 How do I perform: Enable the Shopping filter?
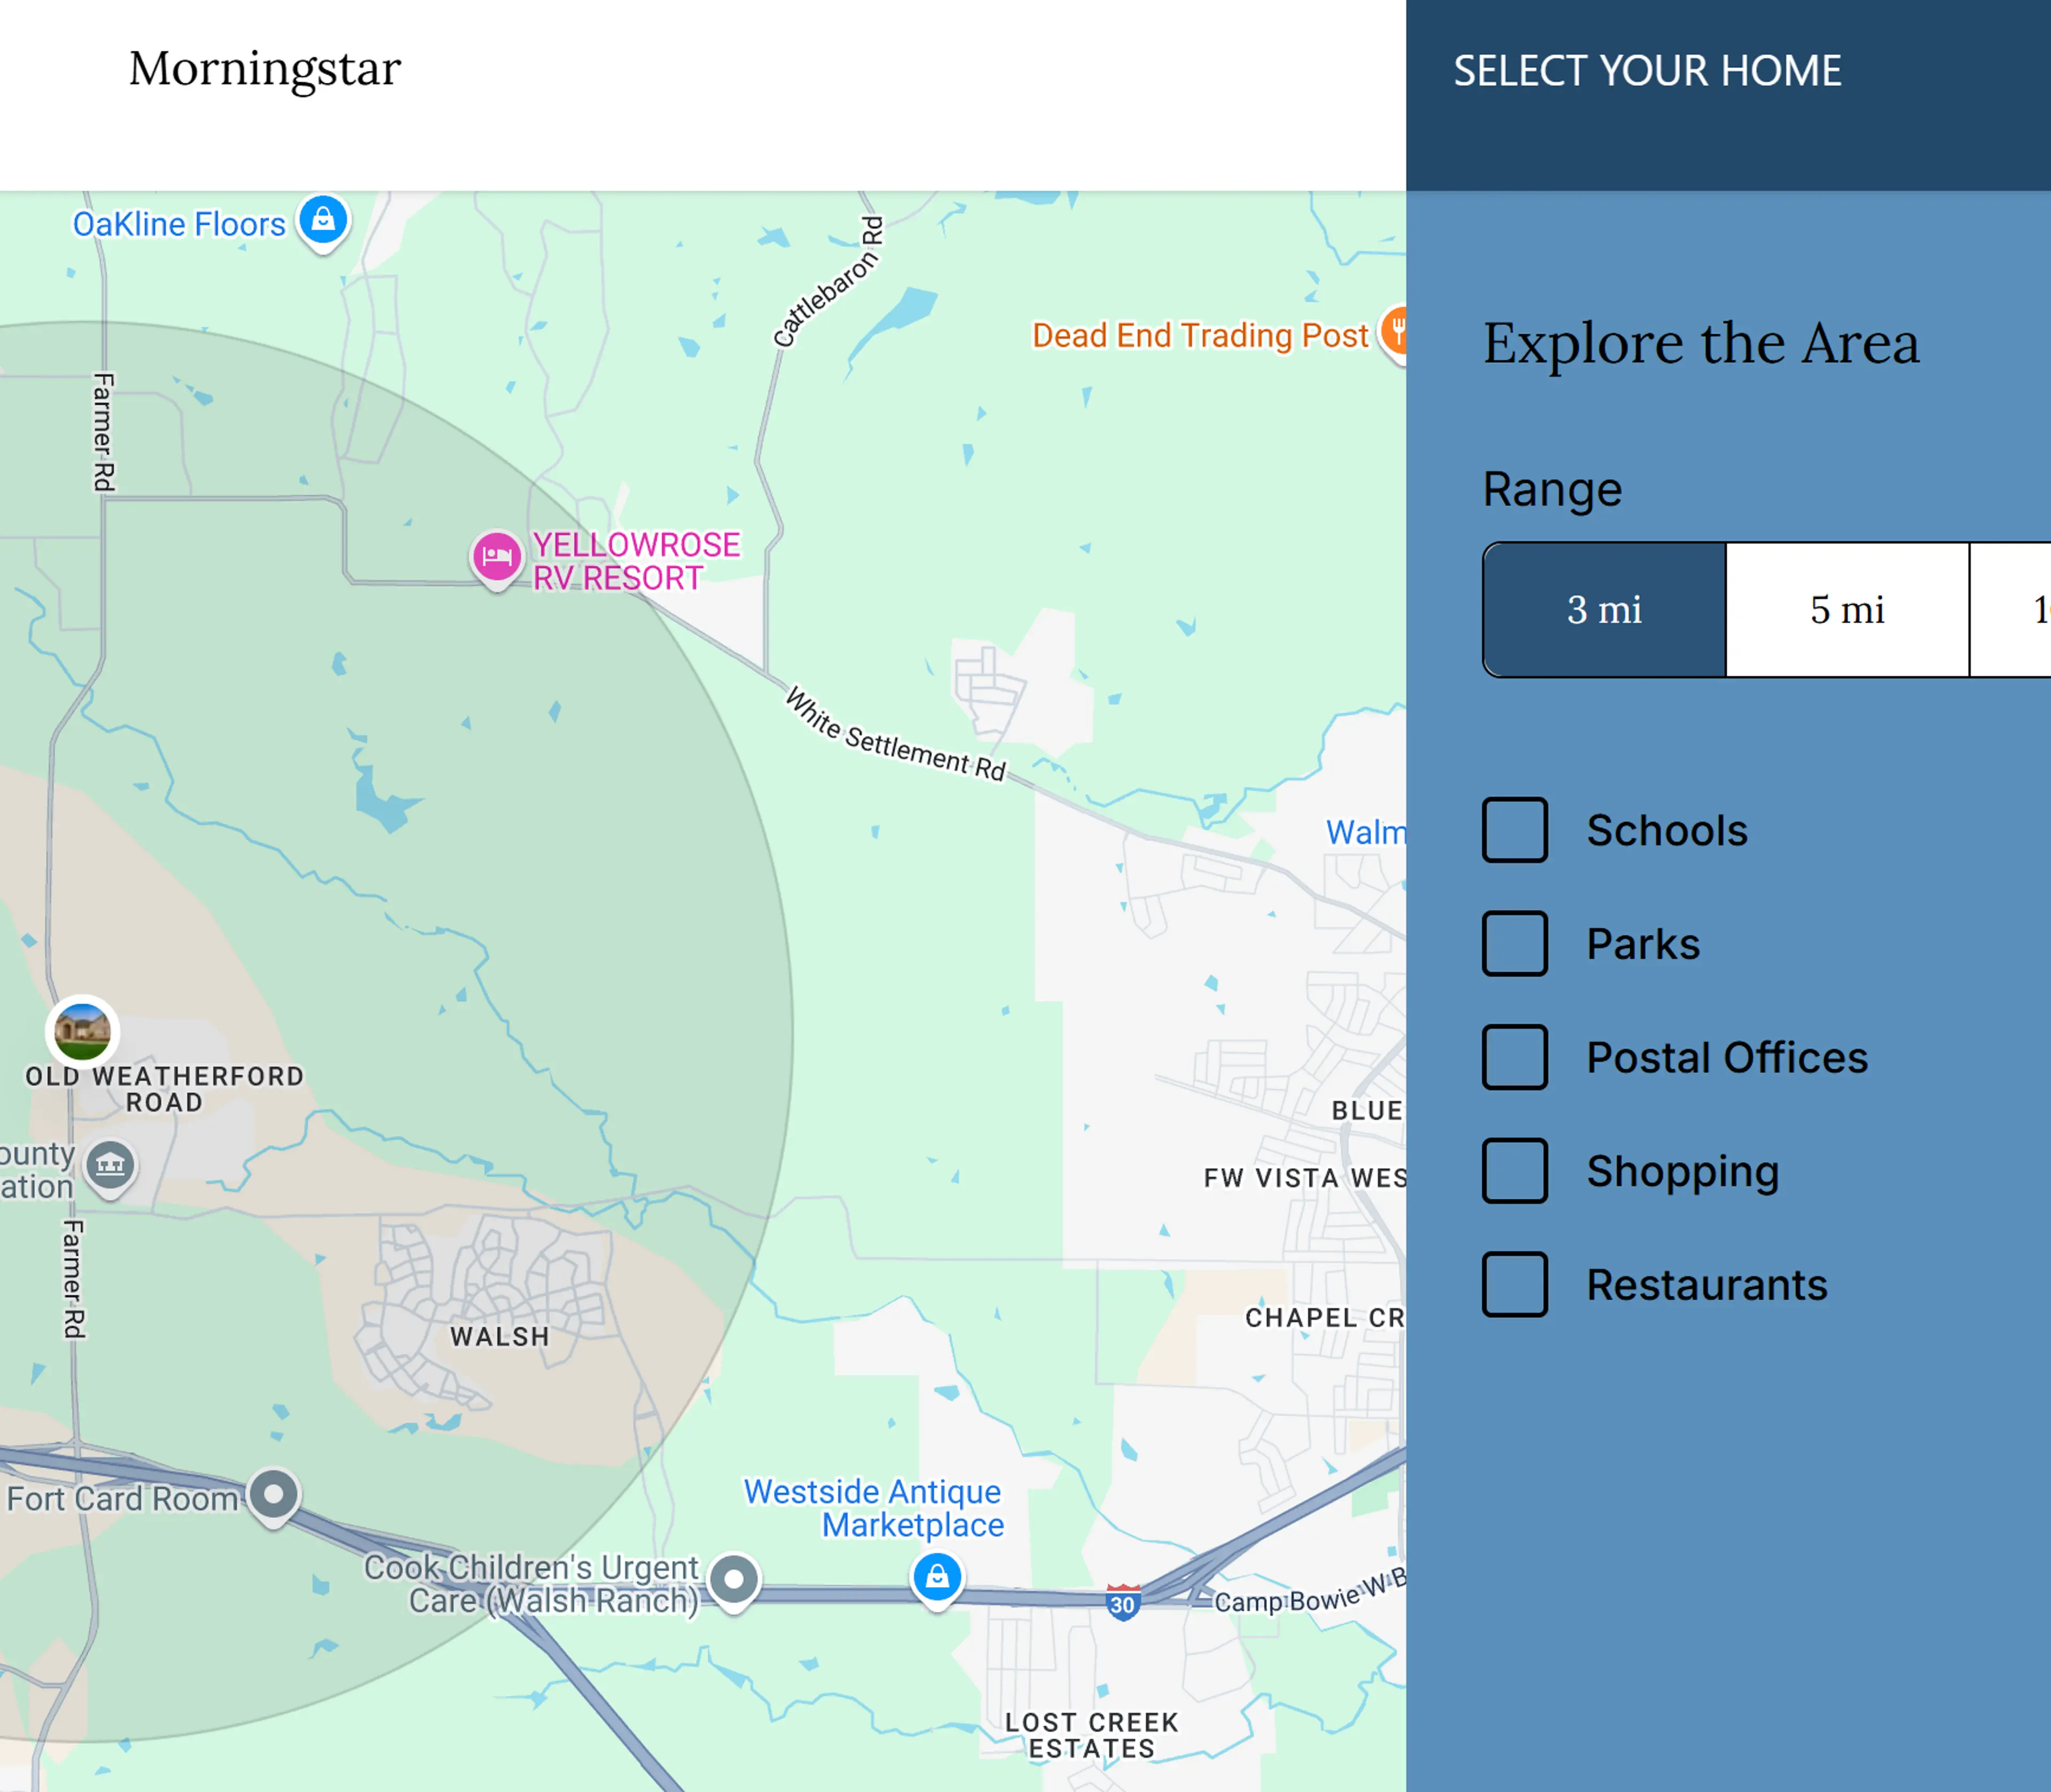pos(1515,1172)
